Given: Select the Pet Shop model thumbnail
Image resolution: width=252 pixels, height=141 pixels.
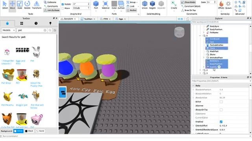Looking at the screenshot, I should coord(8,74).
